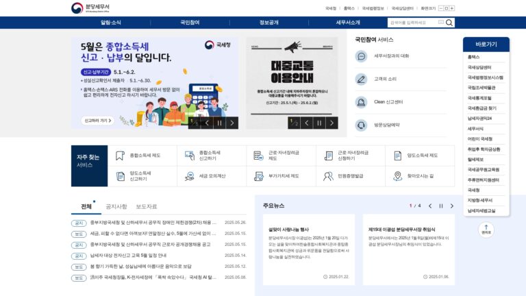Select the 찾아오시는 길 map pin icon
Screen dimensions: 526x296
397,176
